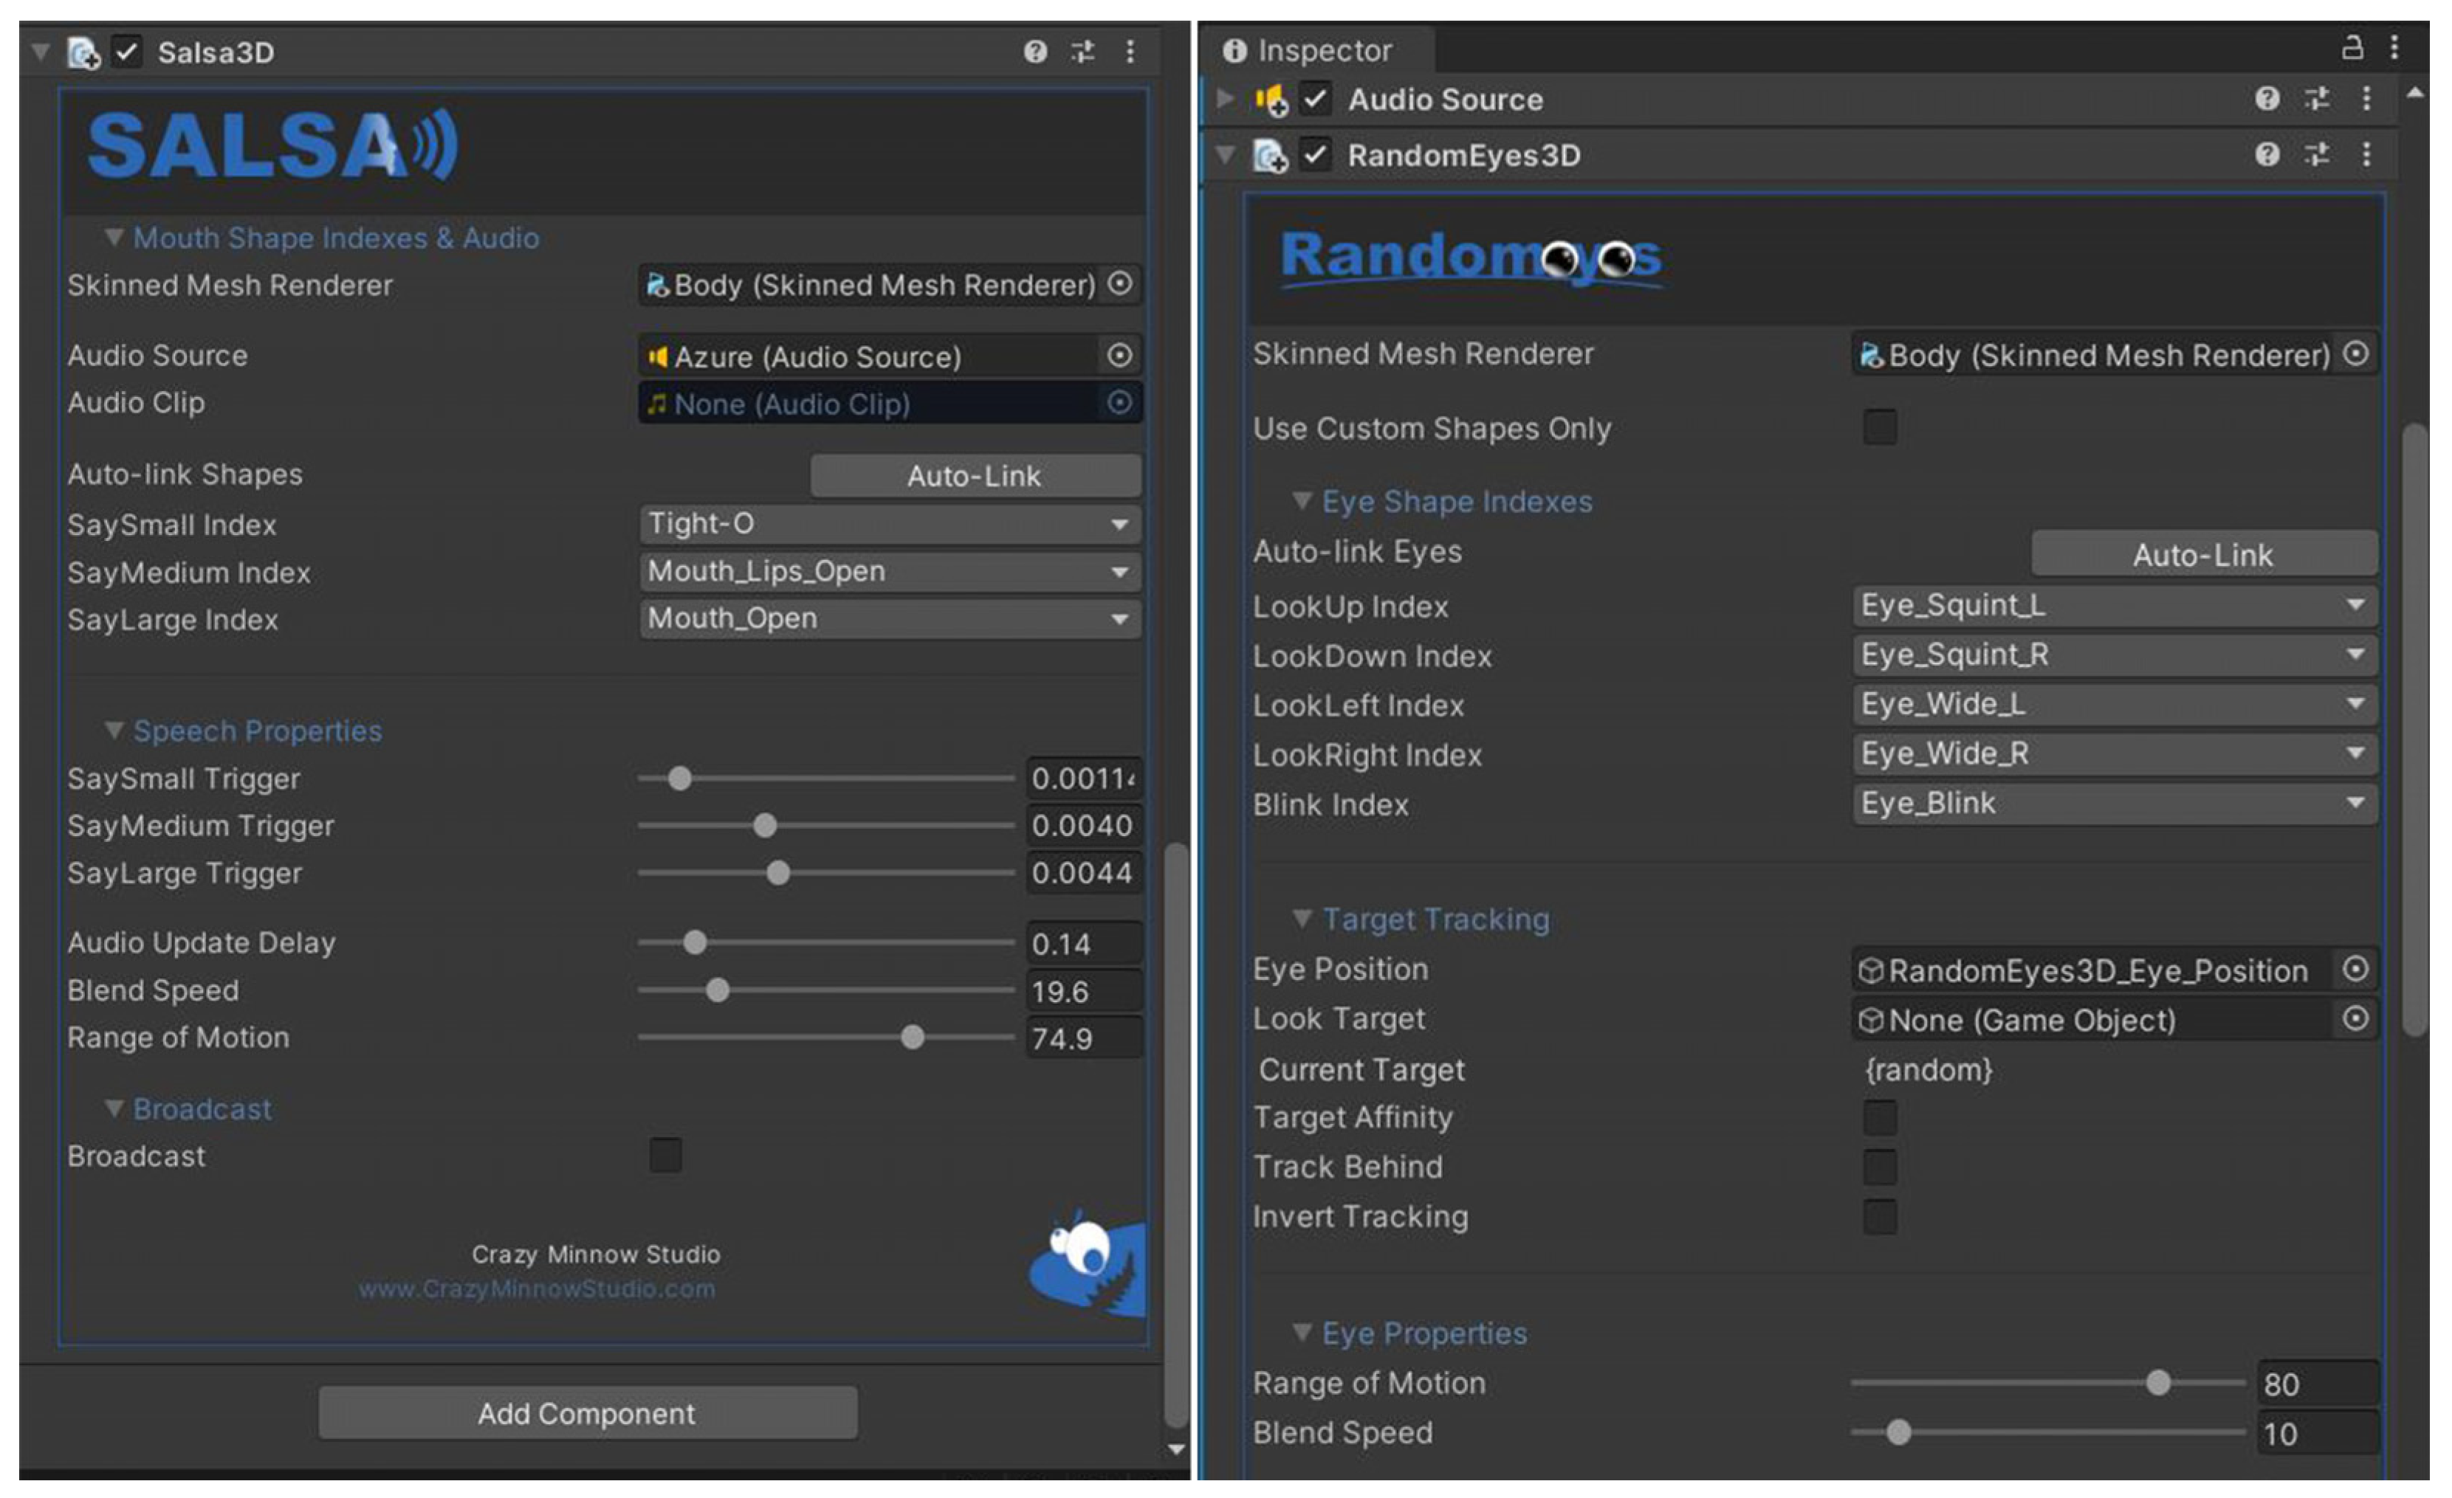Collapse the Target Tracking section
This screenshot has width=2452, height=1498.
[x=1302, y=918]
